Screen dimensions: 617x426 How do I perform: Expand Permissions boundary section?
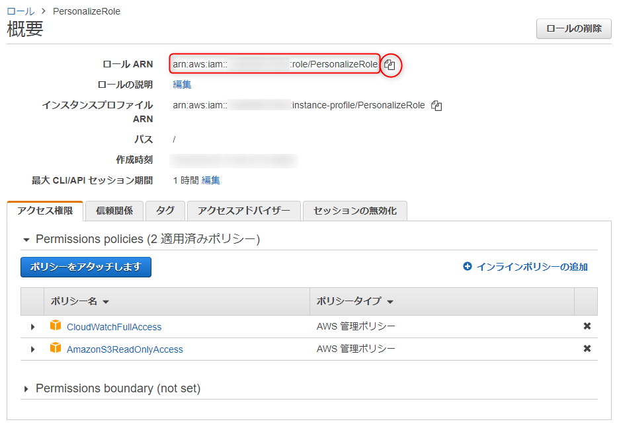pos(26,389)
